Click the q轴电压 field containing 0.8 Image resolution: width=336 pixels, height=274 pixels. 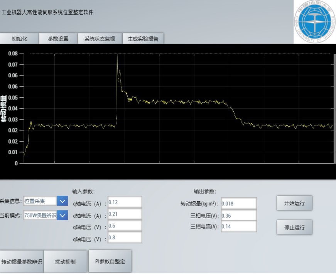pyautogui.click(x=125, y=238)
